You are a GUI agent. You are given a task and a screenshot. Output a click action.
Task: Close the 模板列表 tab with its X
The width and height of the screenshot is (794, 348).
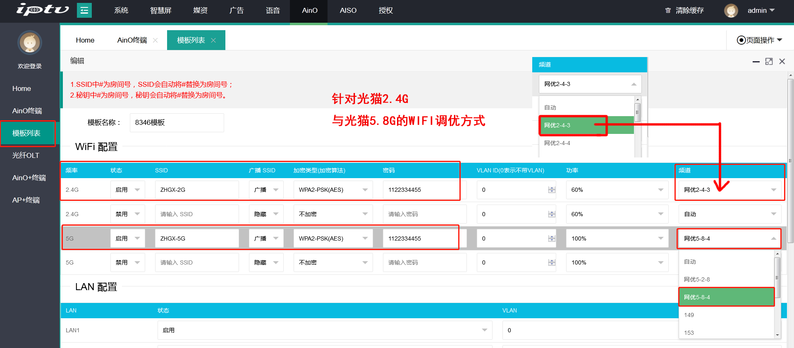pyautogui.click(x=213, y=40)
